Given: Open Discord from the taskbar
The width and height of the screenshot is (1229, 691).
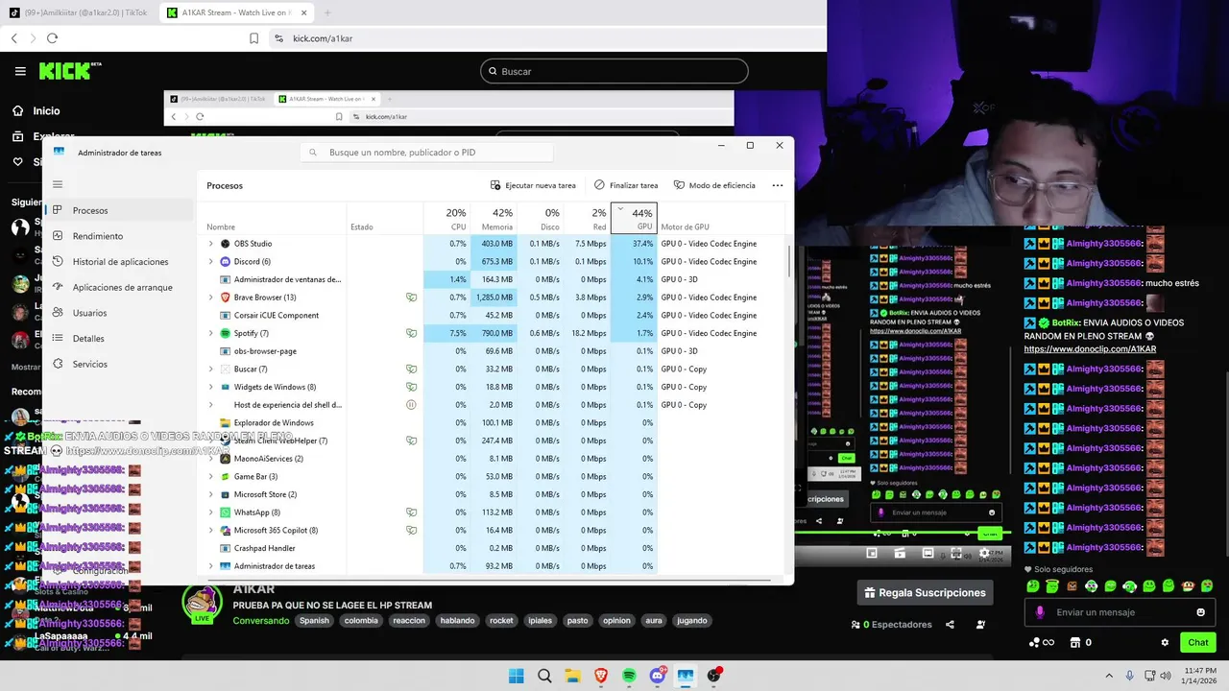Looking at the screenshot, I should (658, 676).
